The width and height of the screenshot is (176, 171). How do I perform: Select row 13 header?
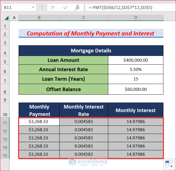(5, 138)
